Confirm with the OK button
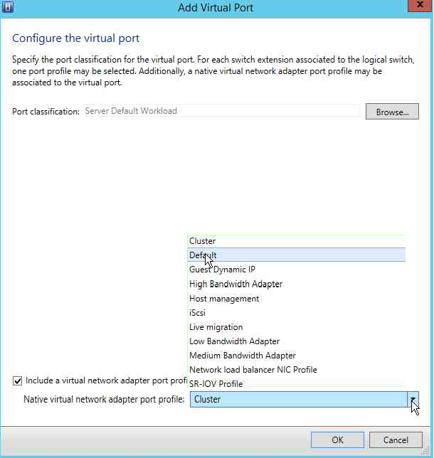 (x=337, y=440)
